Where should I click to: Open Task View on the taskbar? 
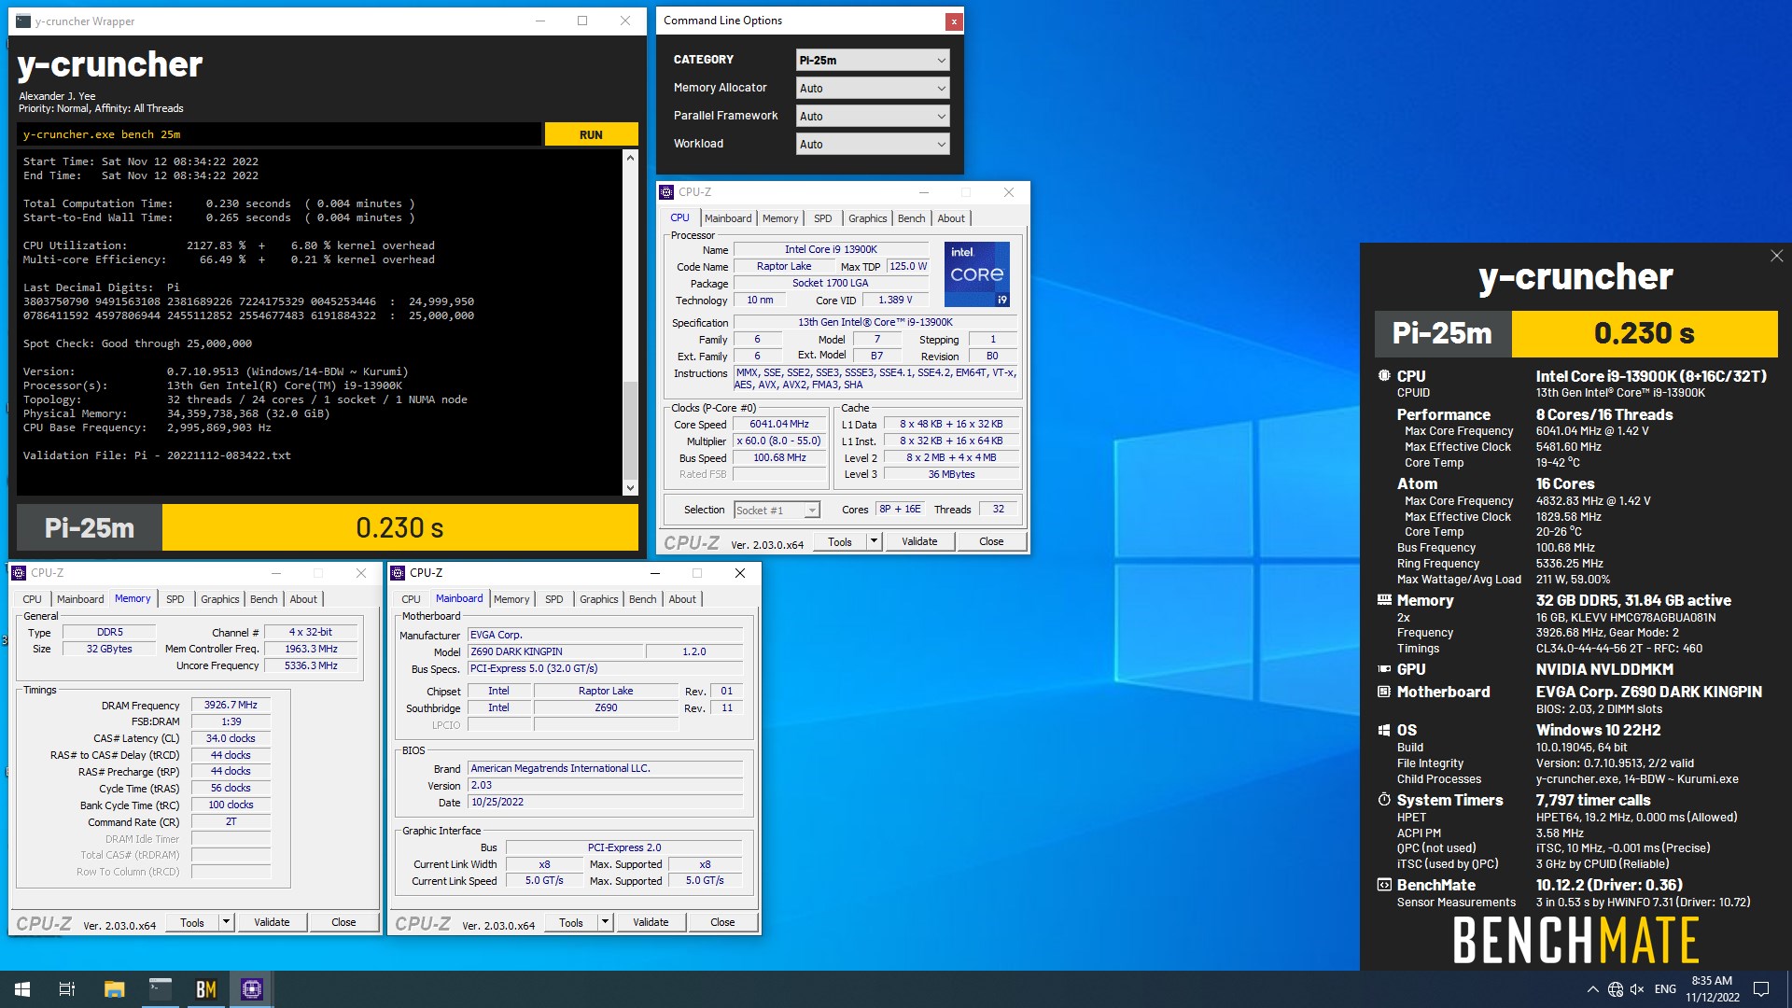click(x=67, y=989)
